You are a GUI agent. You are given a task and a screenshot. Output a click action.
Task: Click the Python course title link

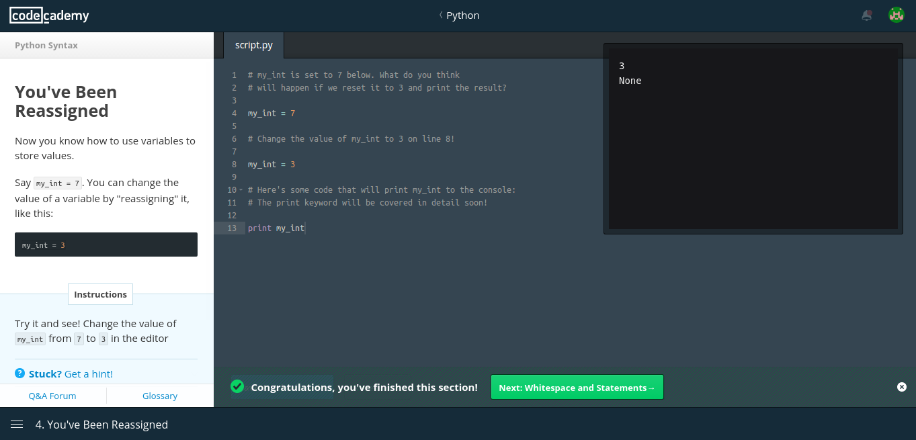(x=463, y=15)
